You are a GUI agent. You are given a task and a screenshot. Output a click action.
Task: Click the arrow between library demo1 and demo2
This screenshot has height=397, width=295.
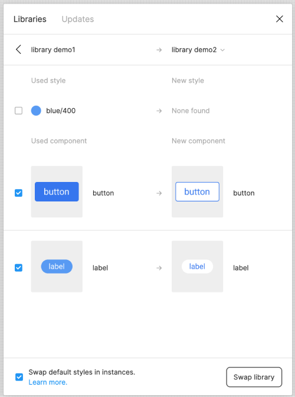coord(159,50)
